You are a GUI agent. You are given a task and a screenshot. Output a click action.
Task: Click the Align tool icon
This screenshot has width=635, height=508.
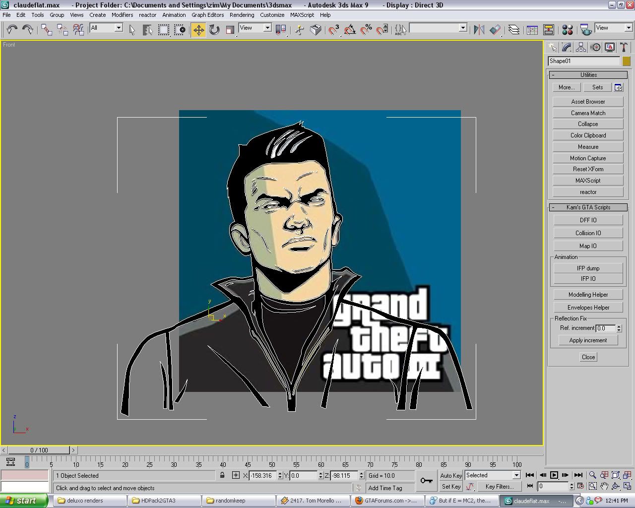point(495,30)
